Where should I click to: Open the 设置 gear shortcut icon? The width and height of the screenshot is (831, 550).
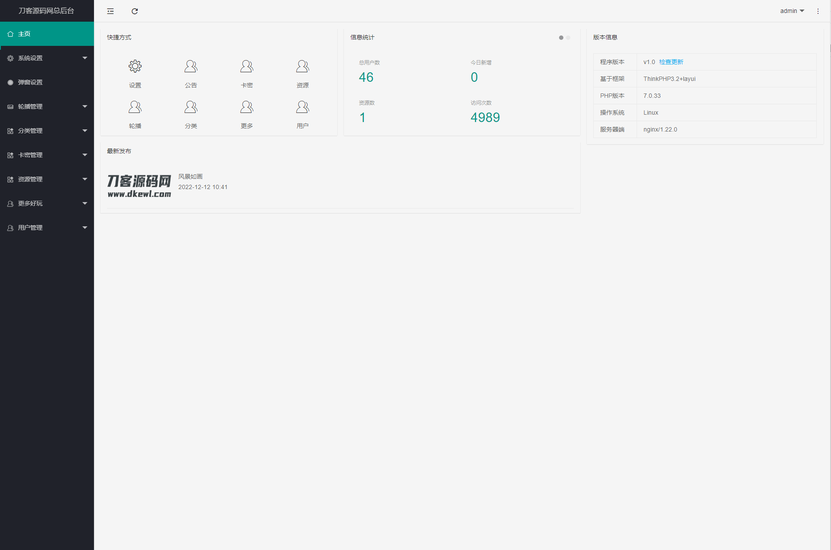(x=135, y=67)
